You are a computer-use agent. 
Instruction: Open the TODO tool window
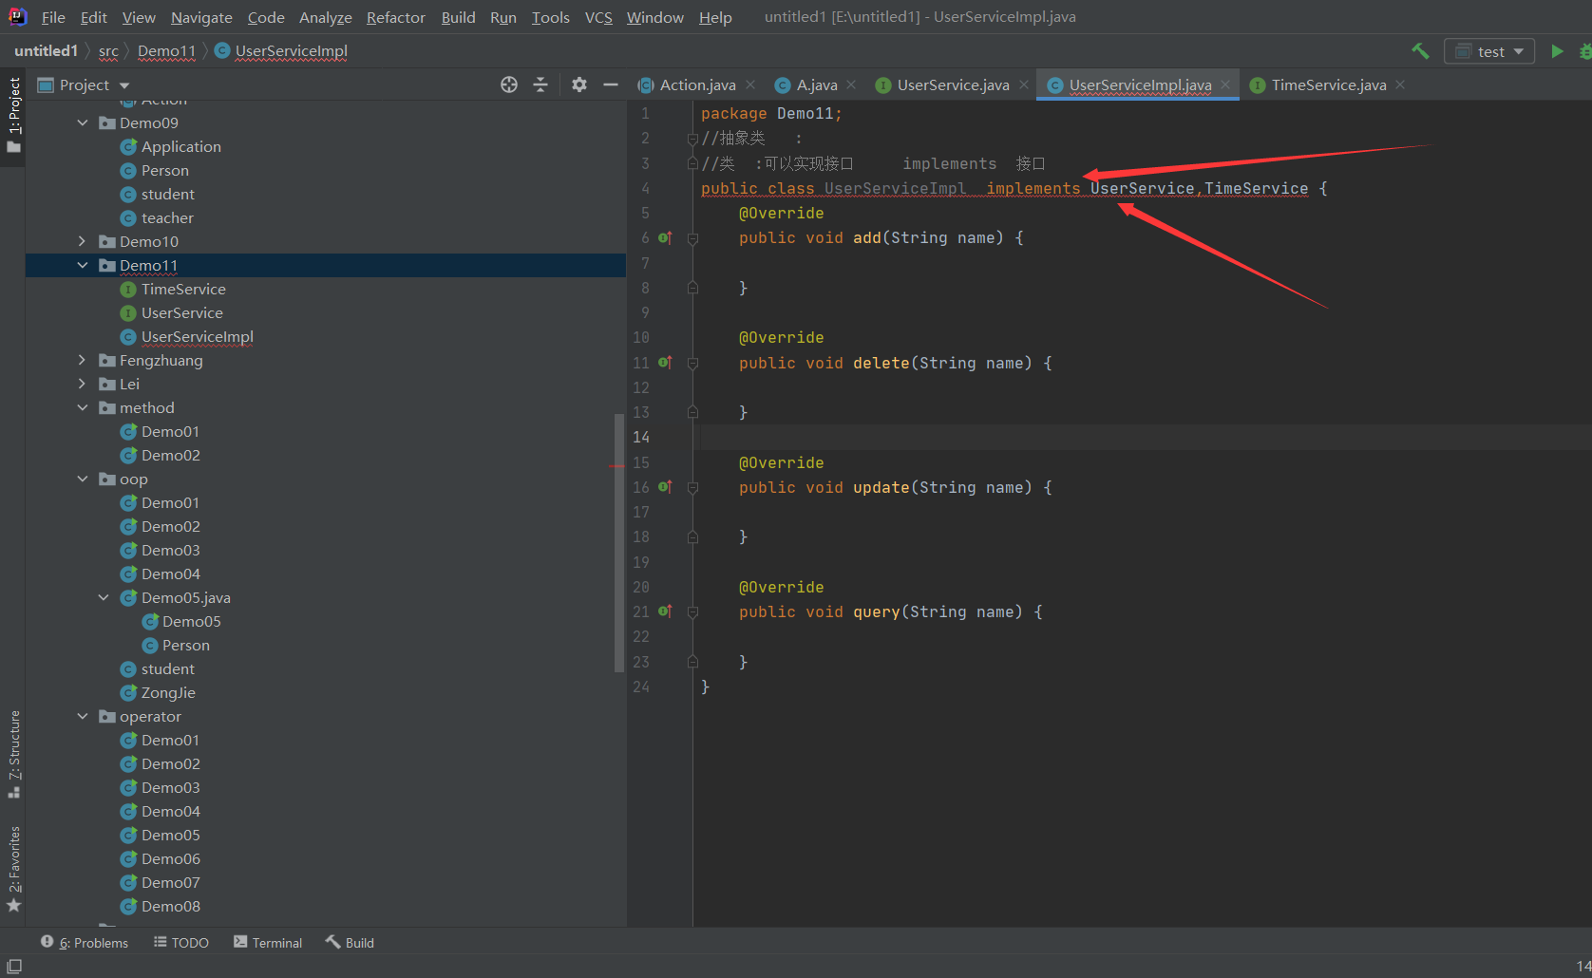click(x=181, y=942)
